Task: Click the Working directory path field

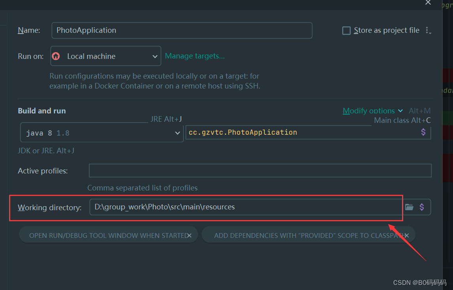Action: click(245, 207)
